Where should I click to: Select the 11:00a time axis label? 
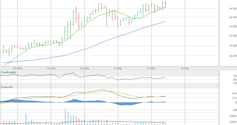51,69
